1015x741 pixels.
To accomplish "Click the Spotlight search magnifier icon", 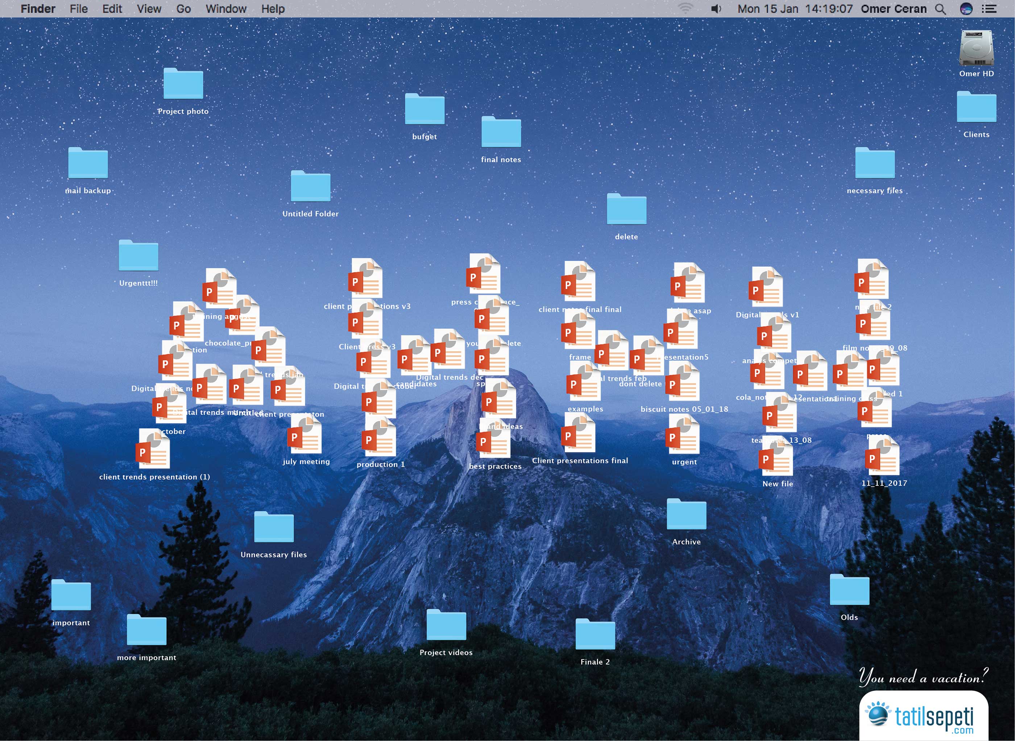I will point(940,9).
